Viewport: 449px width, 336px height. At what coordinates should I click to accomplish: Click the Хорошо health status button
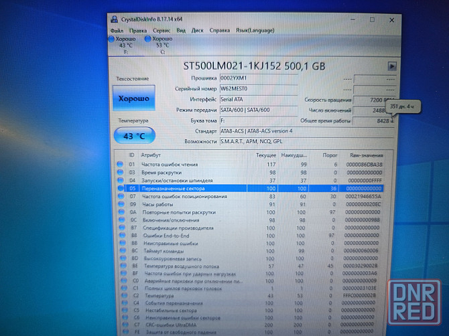click(134, 98)
